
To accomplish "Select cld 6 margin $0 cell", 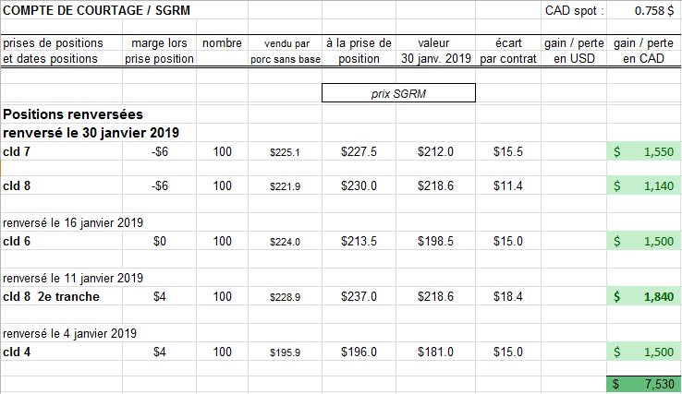I will 160,241.
